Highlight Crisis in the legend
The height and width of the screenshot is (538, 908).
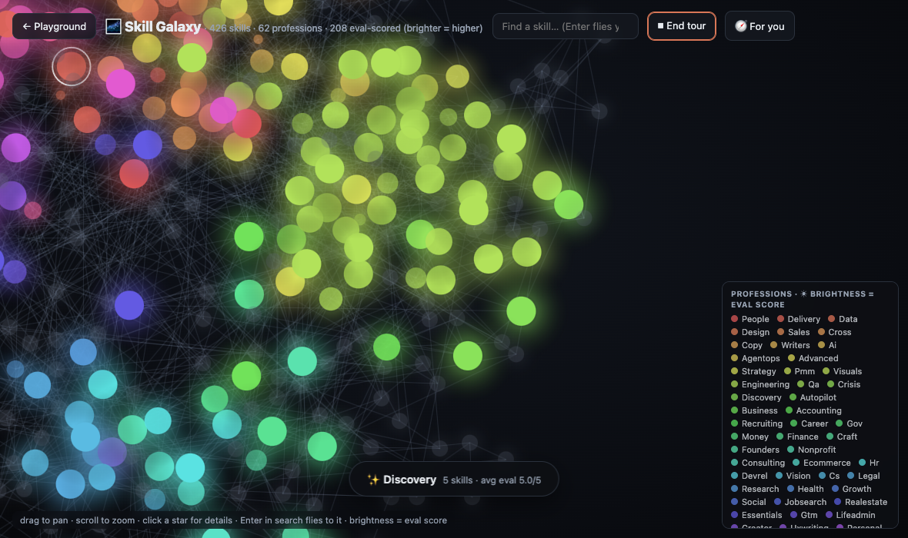(x=843, y=385)
